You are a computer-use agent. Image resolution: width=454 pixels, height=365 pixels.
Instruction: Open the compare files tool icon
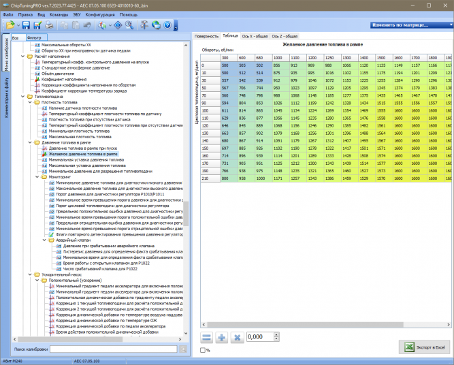[101, 25]
